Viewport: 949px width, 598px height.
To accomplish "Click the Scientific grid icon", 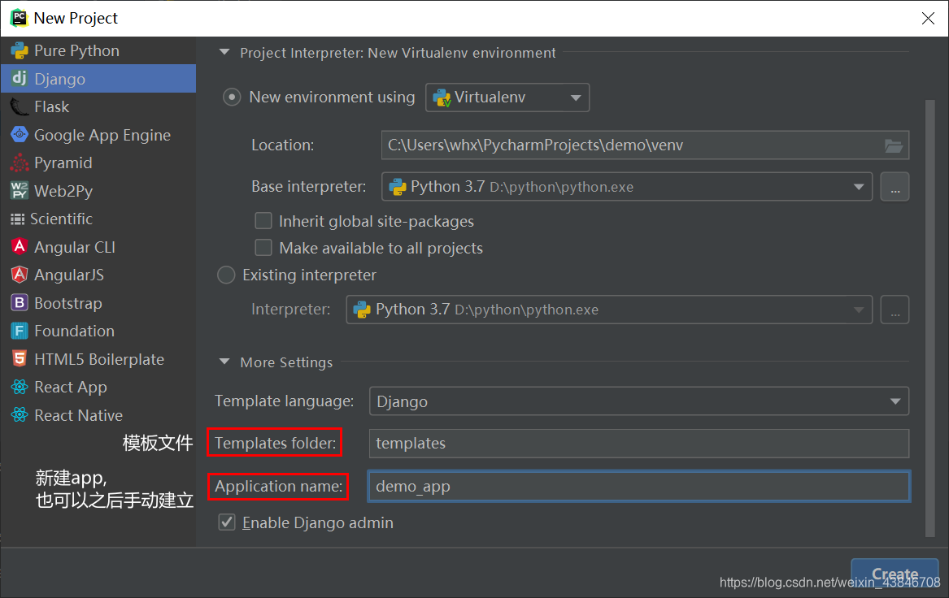I will [x=18, y=219].
